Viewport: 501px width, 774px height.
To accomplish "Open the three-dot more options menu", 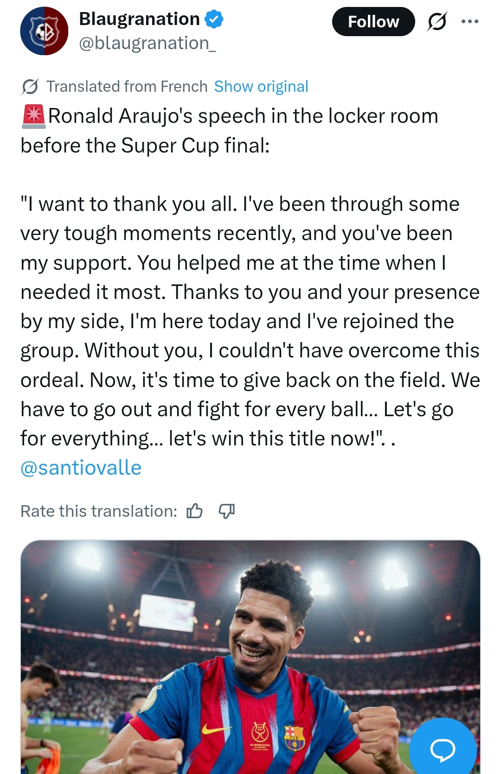I will [x=469, y=21].
